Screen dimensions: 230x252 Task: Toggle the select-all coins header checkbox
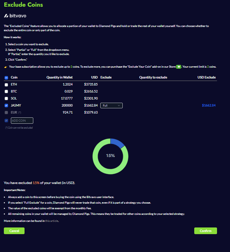coord(6,77)
